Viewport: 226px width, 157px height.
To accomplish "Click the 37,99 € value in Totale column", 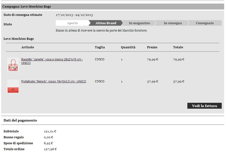I will pos(178,82).
